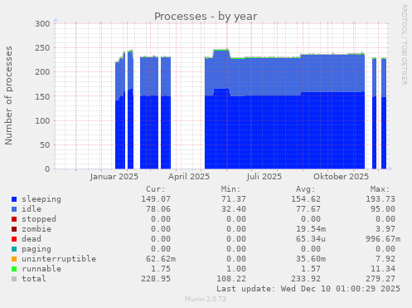Click zombie maximum value 3.97
Screen dimensions: 412x308
[x=385, y=229]
